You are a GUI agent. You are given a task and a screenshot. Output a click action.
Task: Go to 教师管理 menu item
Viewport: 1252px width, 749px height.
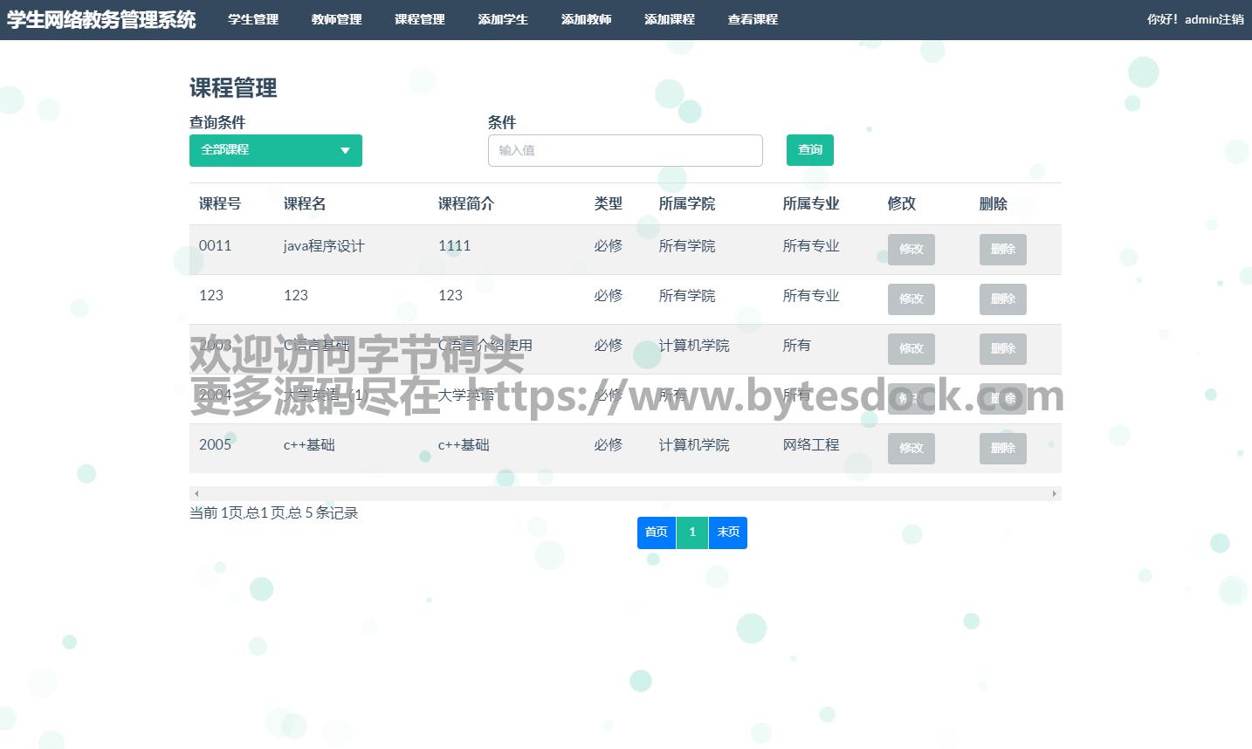pyautogui.click(x=336, y=19)
